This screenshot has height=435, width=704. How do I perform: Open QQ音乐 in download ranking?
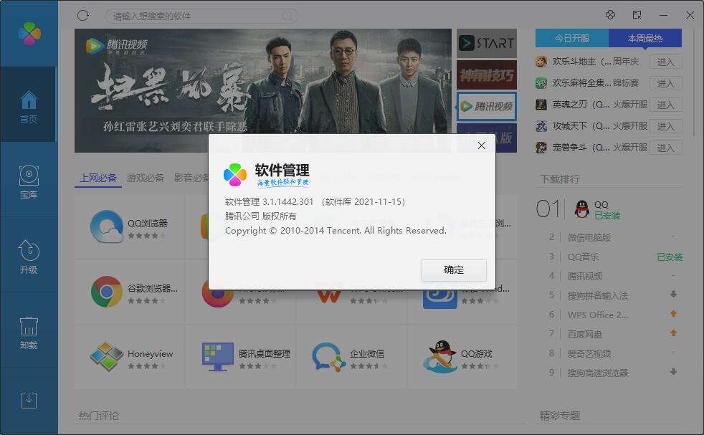584,257
